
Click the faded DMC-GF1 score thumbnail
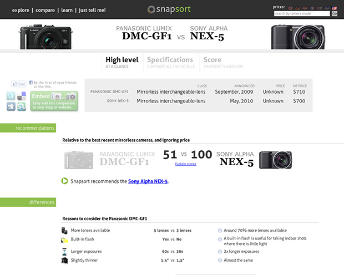point(79,160)
